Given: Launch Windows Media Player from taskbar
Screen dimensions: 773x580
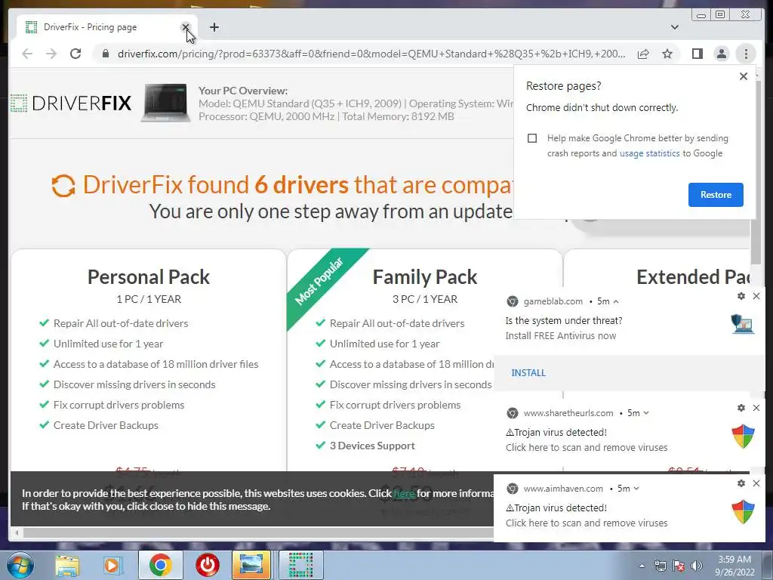Looking at the screenshot, I should pos(112,565).
